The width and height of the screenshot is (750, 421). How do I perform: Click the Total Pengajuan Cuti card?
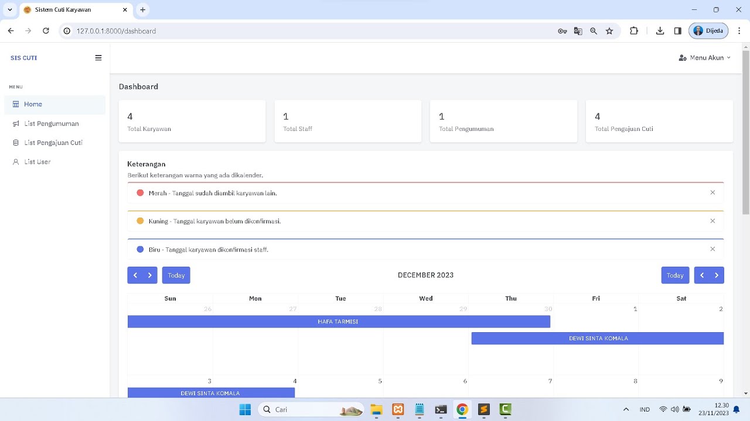pos(659,121)
